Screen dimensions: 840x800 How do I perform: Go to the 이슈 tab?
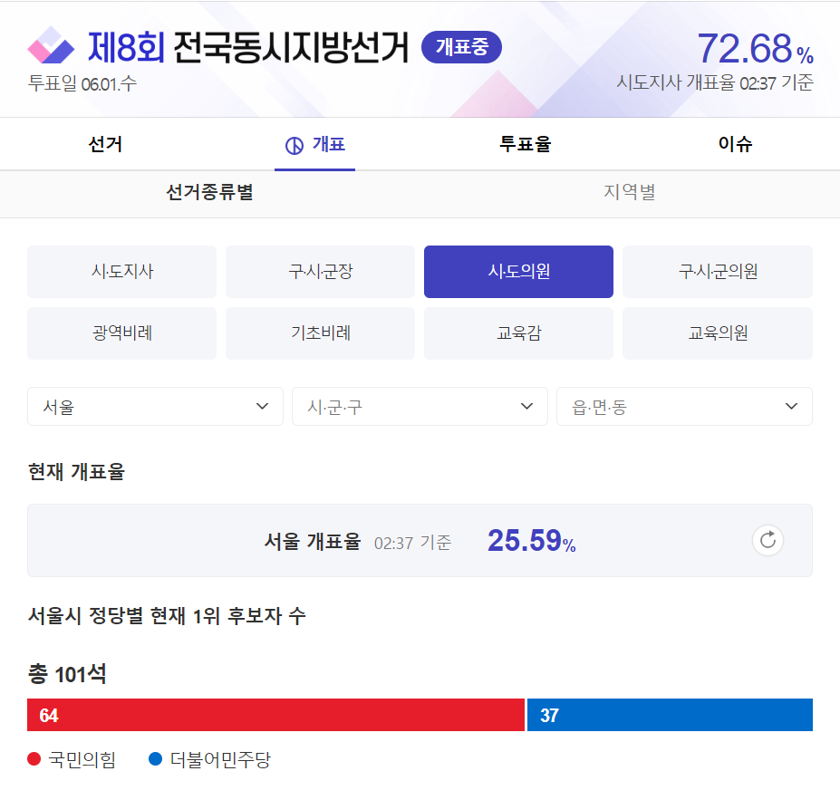[x=735, y=144]
